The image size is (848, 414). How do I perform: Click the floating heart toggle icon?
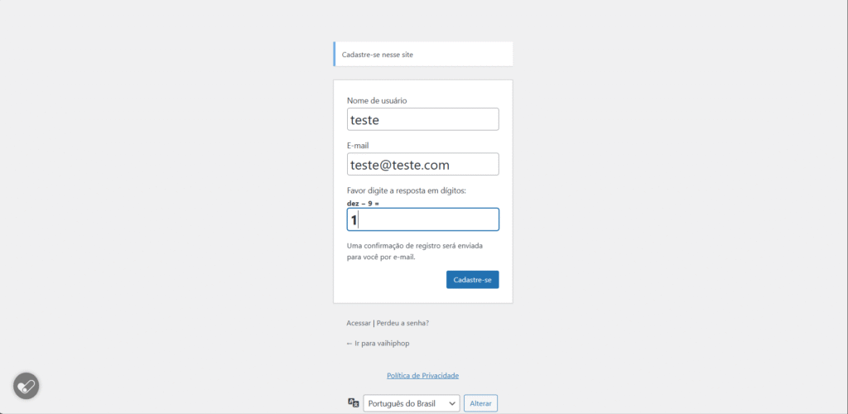26,386
